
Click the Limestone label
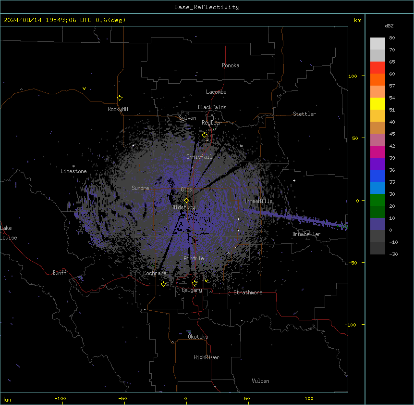tap(73, 171)
